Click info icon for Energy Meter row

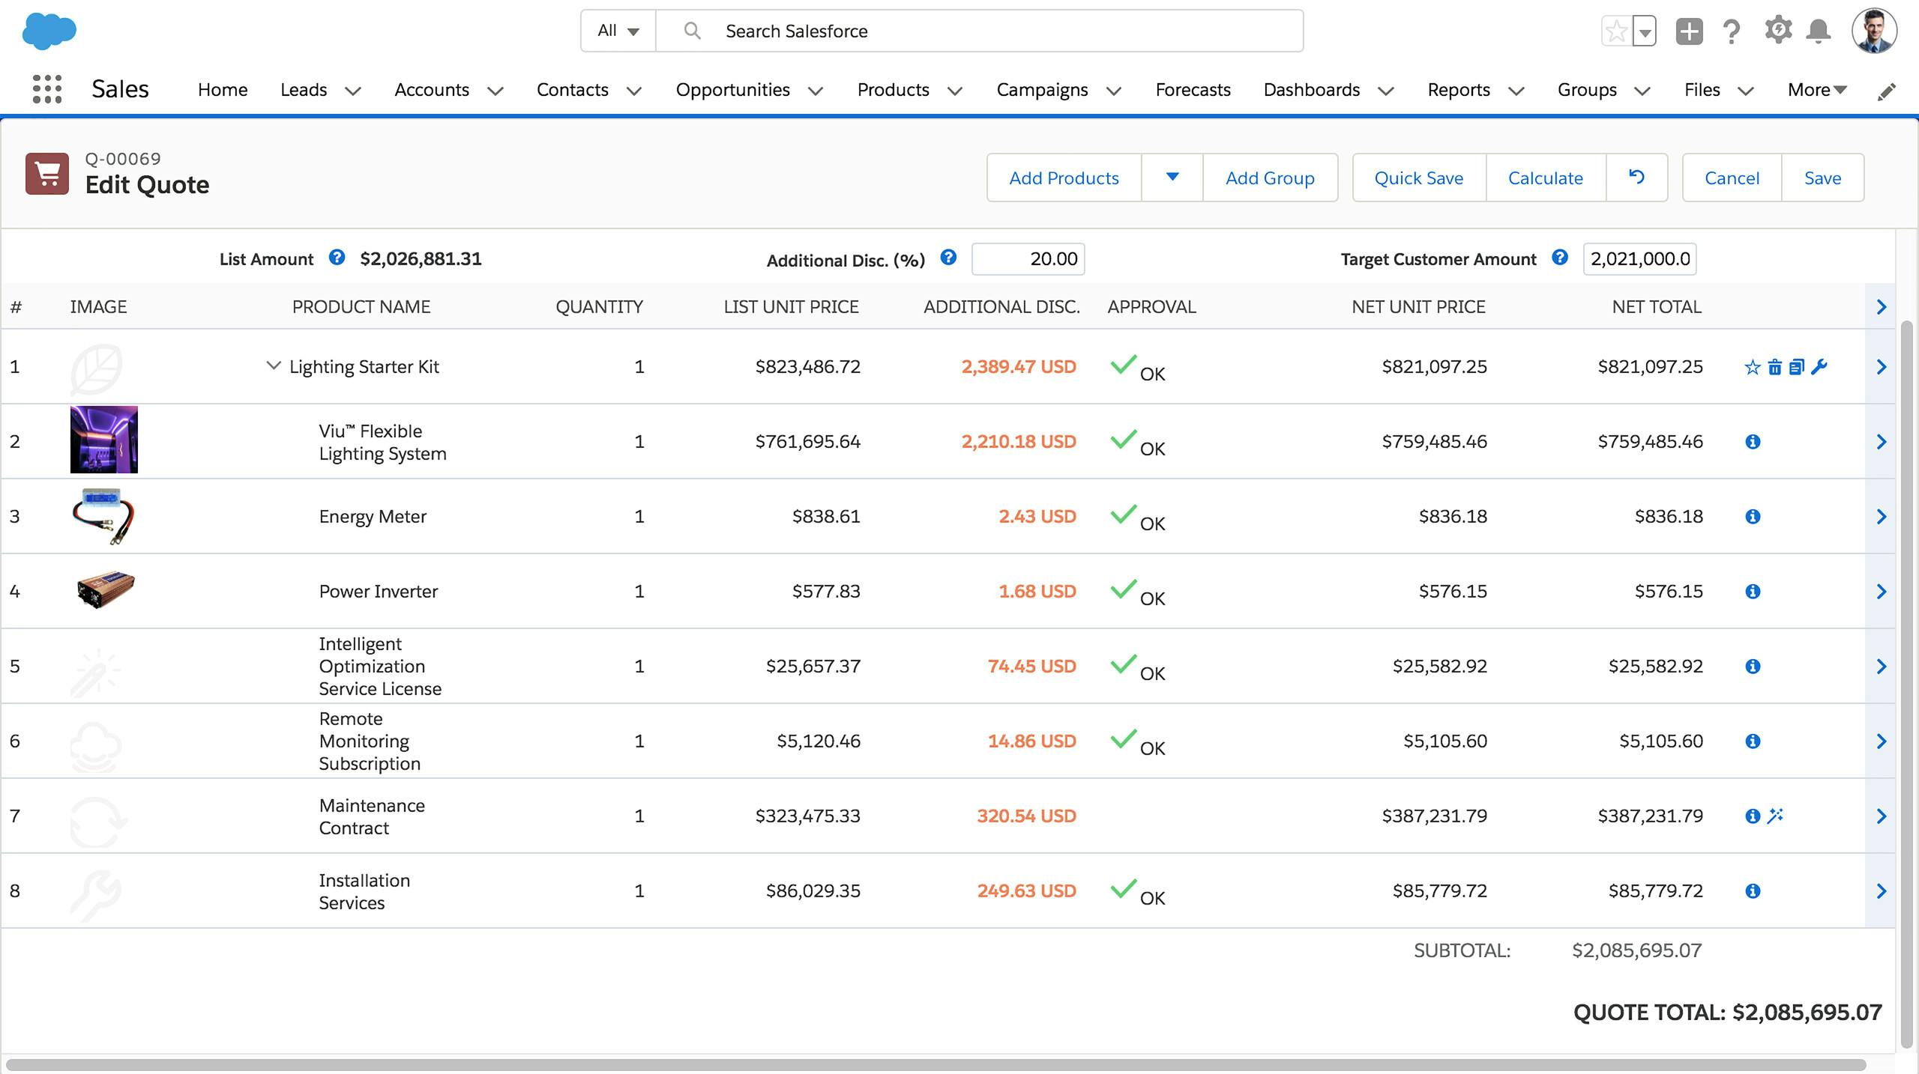[x=1753, y=517]
